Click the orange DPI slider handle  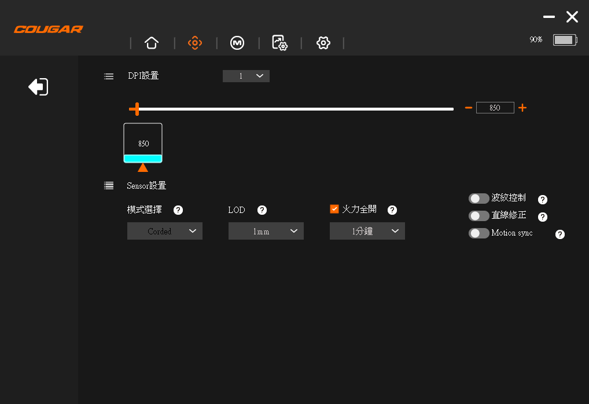tap(135, 109)
